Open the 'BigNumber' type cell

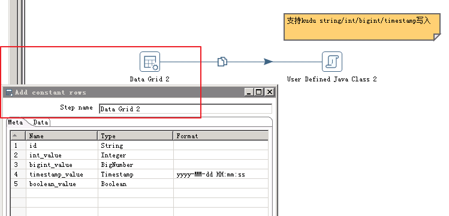[135, 165]
